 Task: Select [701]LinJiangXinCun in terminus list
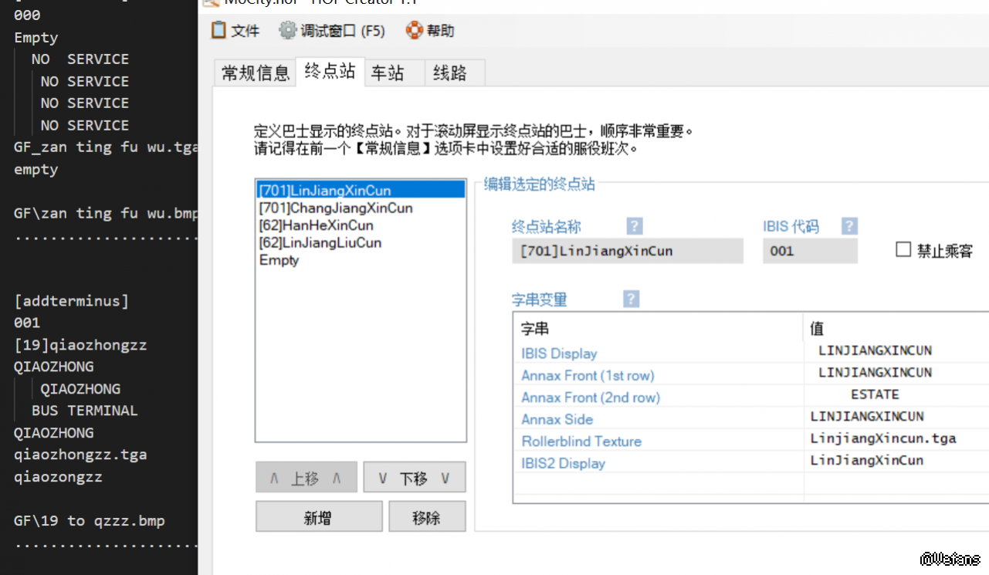click(361, 191)
